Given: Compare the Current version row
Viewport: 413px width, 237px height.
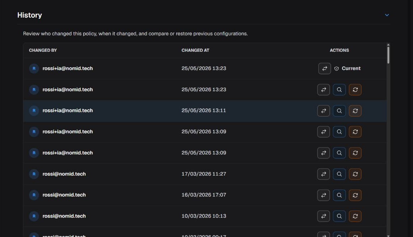Looking at the screenshot, I should pyautogui.click(x=324, y=69).
